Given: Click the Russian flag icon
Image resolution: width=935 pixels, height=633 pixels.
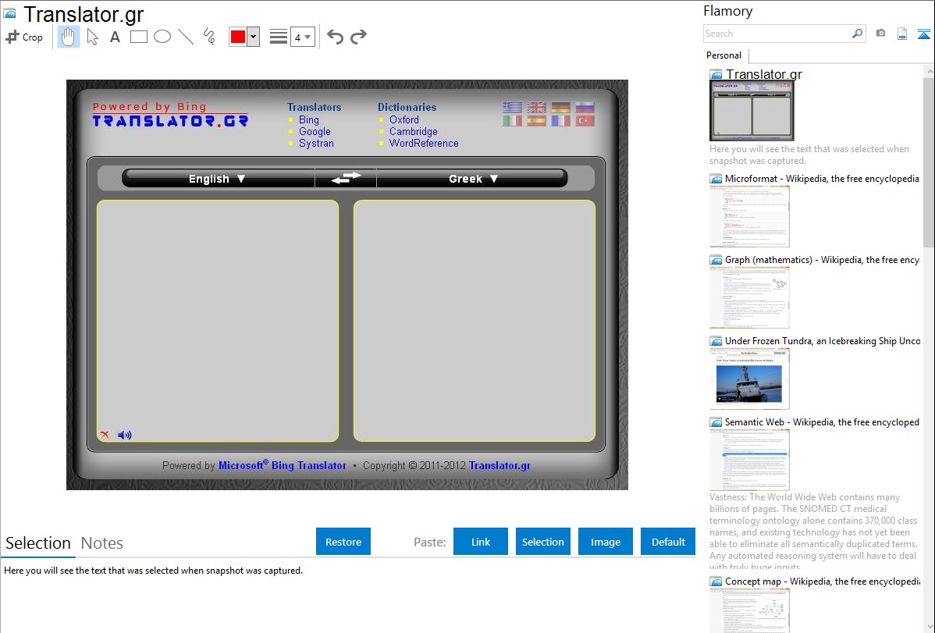Looking at the screenshot, I should tap(585, 108).
